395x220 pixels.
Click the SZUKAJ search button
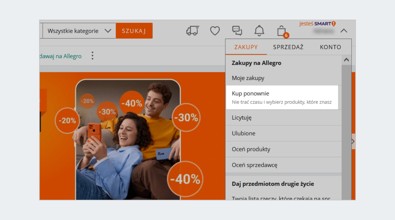point(134,31)
